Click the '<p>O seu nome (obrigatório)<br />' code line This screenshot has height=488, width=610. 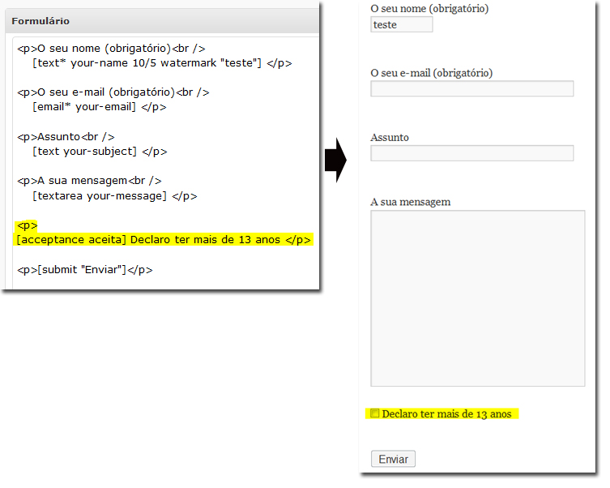(111, 49)
